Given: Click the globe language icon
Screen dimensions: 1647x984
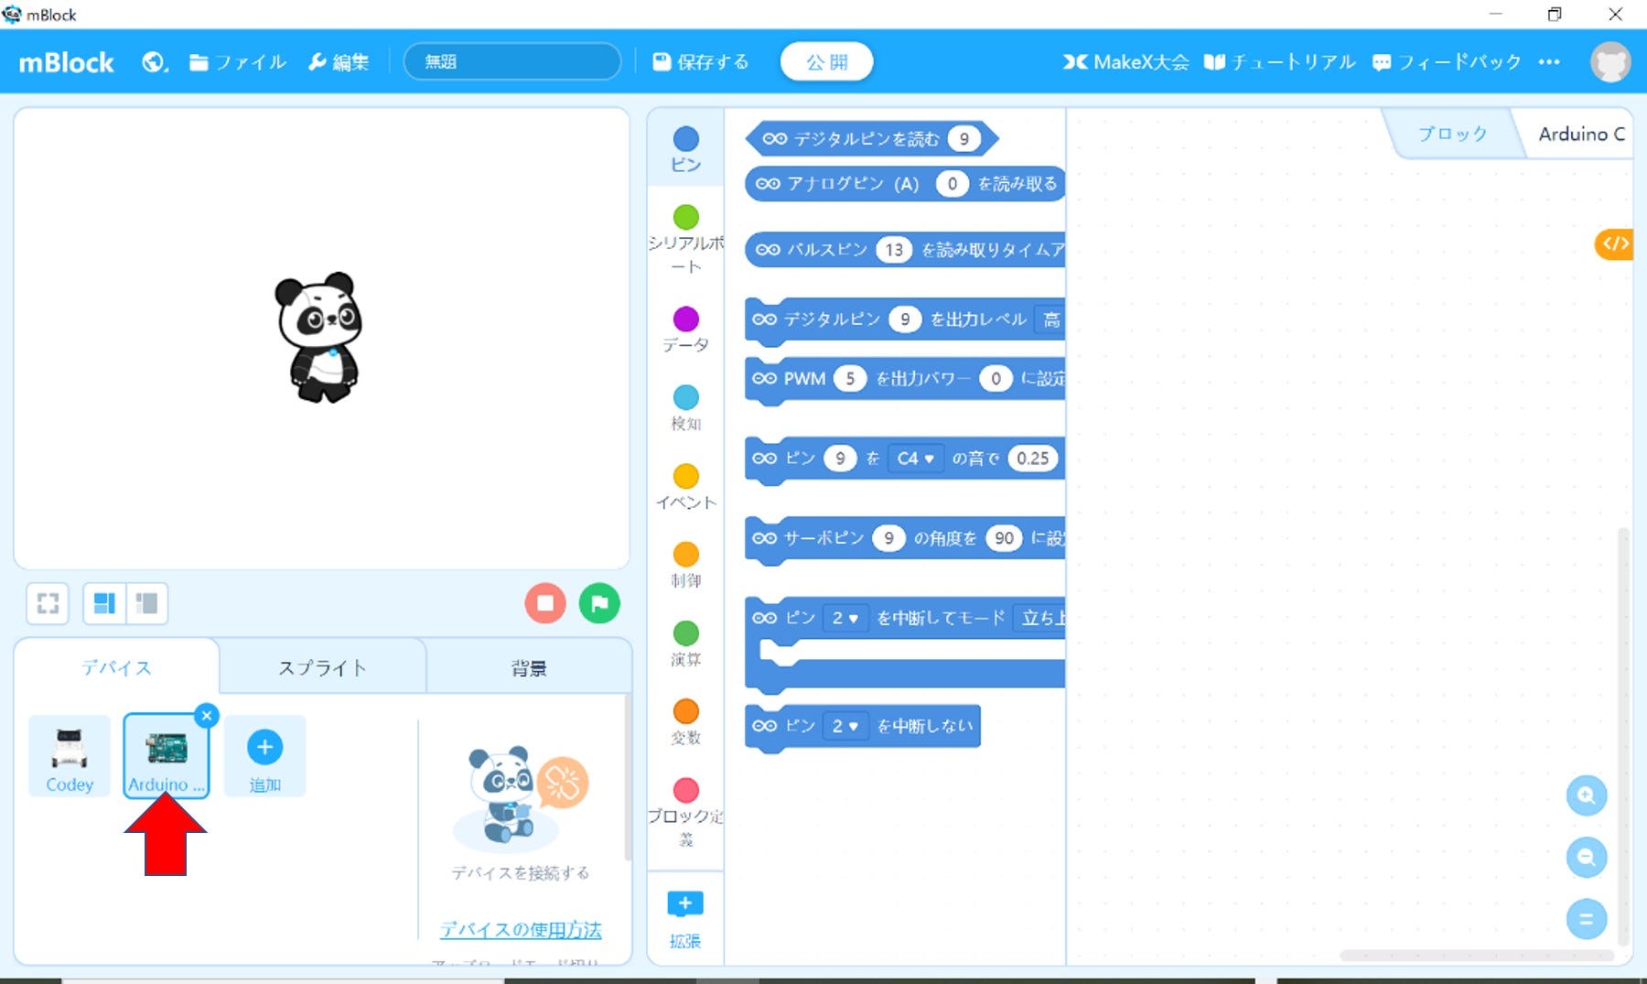Looking at the screenshot, I should coord(154,61).
